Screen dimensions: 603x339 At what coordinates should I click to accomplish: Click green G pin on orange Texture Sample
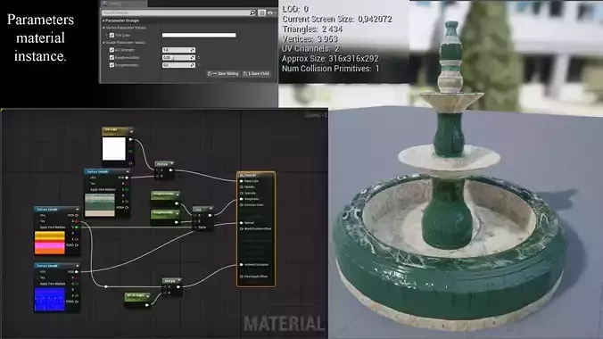pos(77,227)
